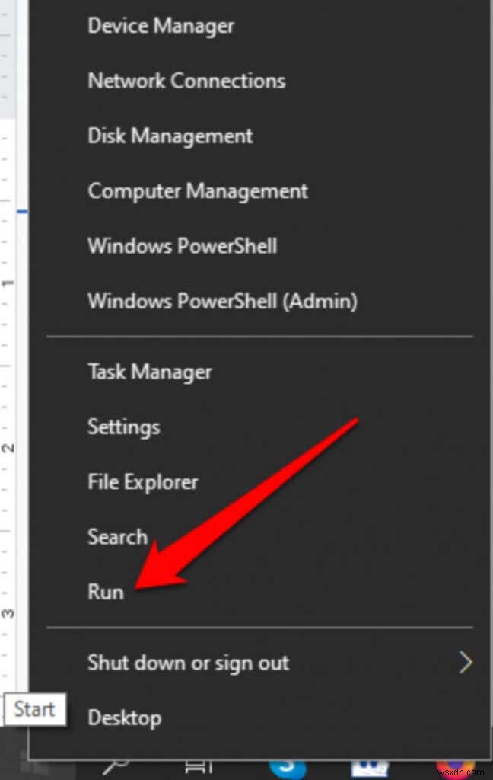
Task: Open Network Connections
Action: click(x=186, y=80)
